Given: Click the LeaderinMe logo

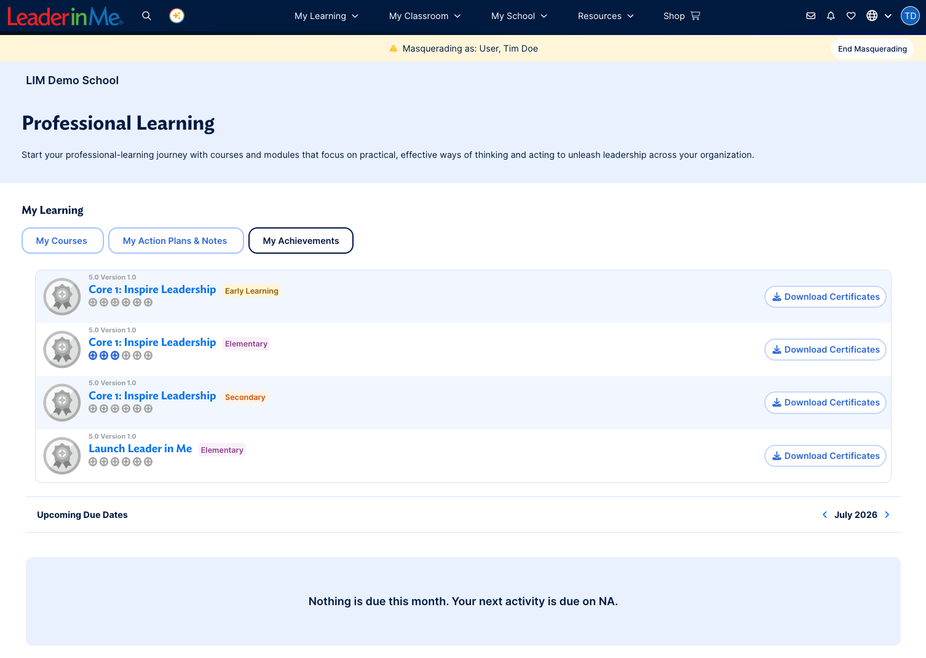Looking at the screenshot, I should point(65,17).
